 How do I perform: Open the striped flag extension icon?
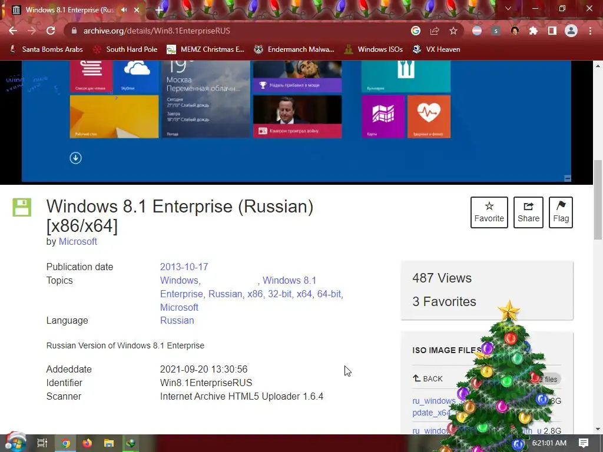click(x=477, y=31)
